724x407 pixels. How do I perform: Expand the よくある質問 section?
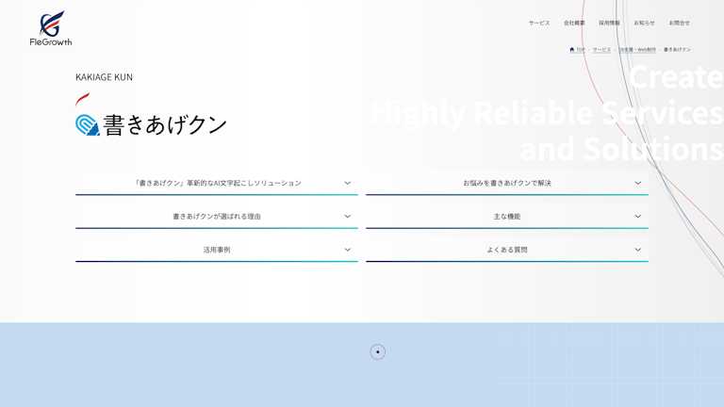click(507, 250)
